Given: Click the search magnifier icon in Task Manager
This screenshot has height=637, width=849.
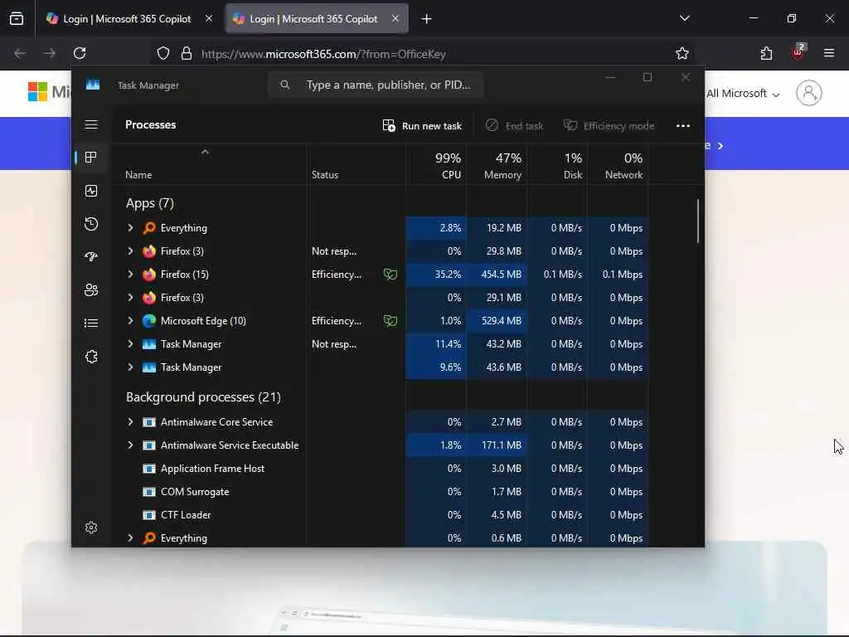Looking at the screenshot, I should [285, 85].
